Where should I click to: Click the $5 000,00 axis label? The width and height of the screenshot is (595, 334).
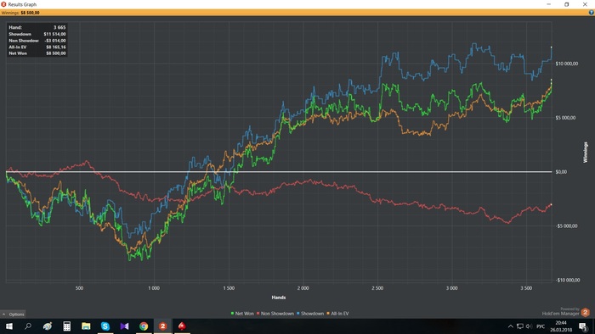point(565,118)
